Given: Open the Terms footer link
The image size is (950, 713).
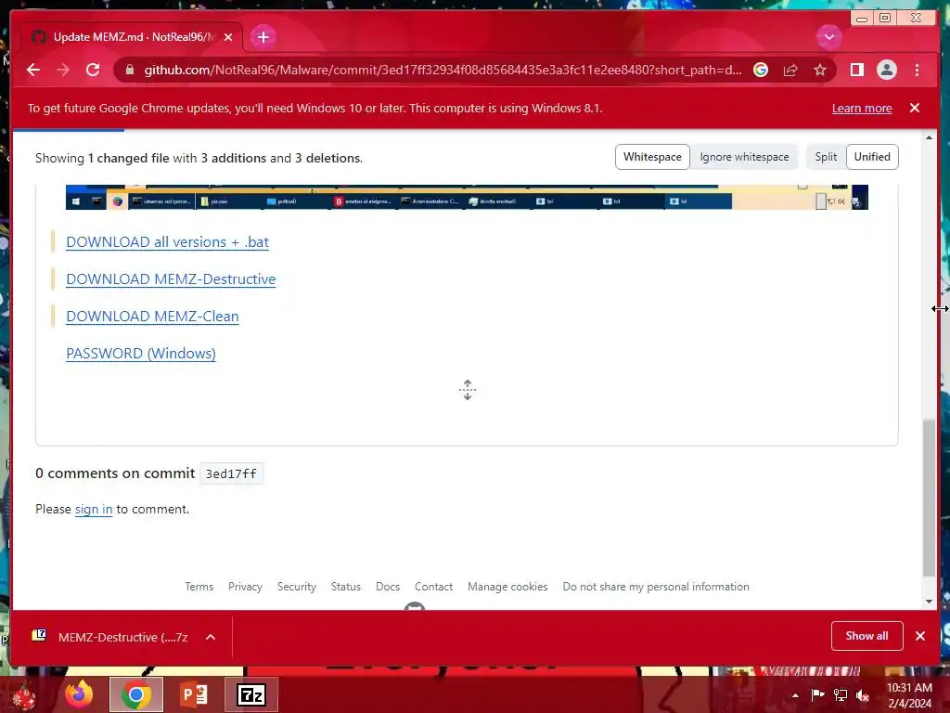Looking at the screenshot, I should click(x=199, y=587).
